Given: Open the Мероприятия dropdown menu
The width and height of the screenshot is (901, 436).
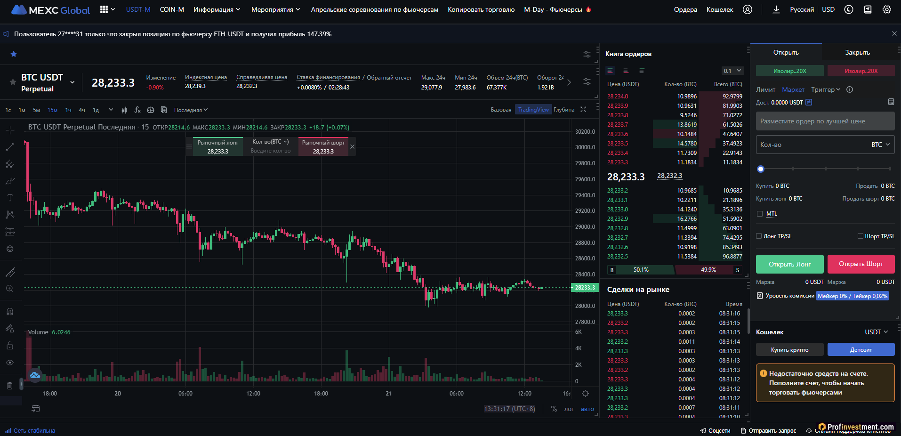Looking at the screenshot, I should [x=276, y=9].
